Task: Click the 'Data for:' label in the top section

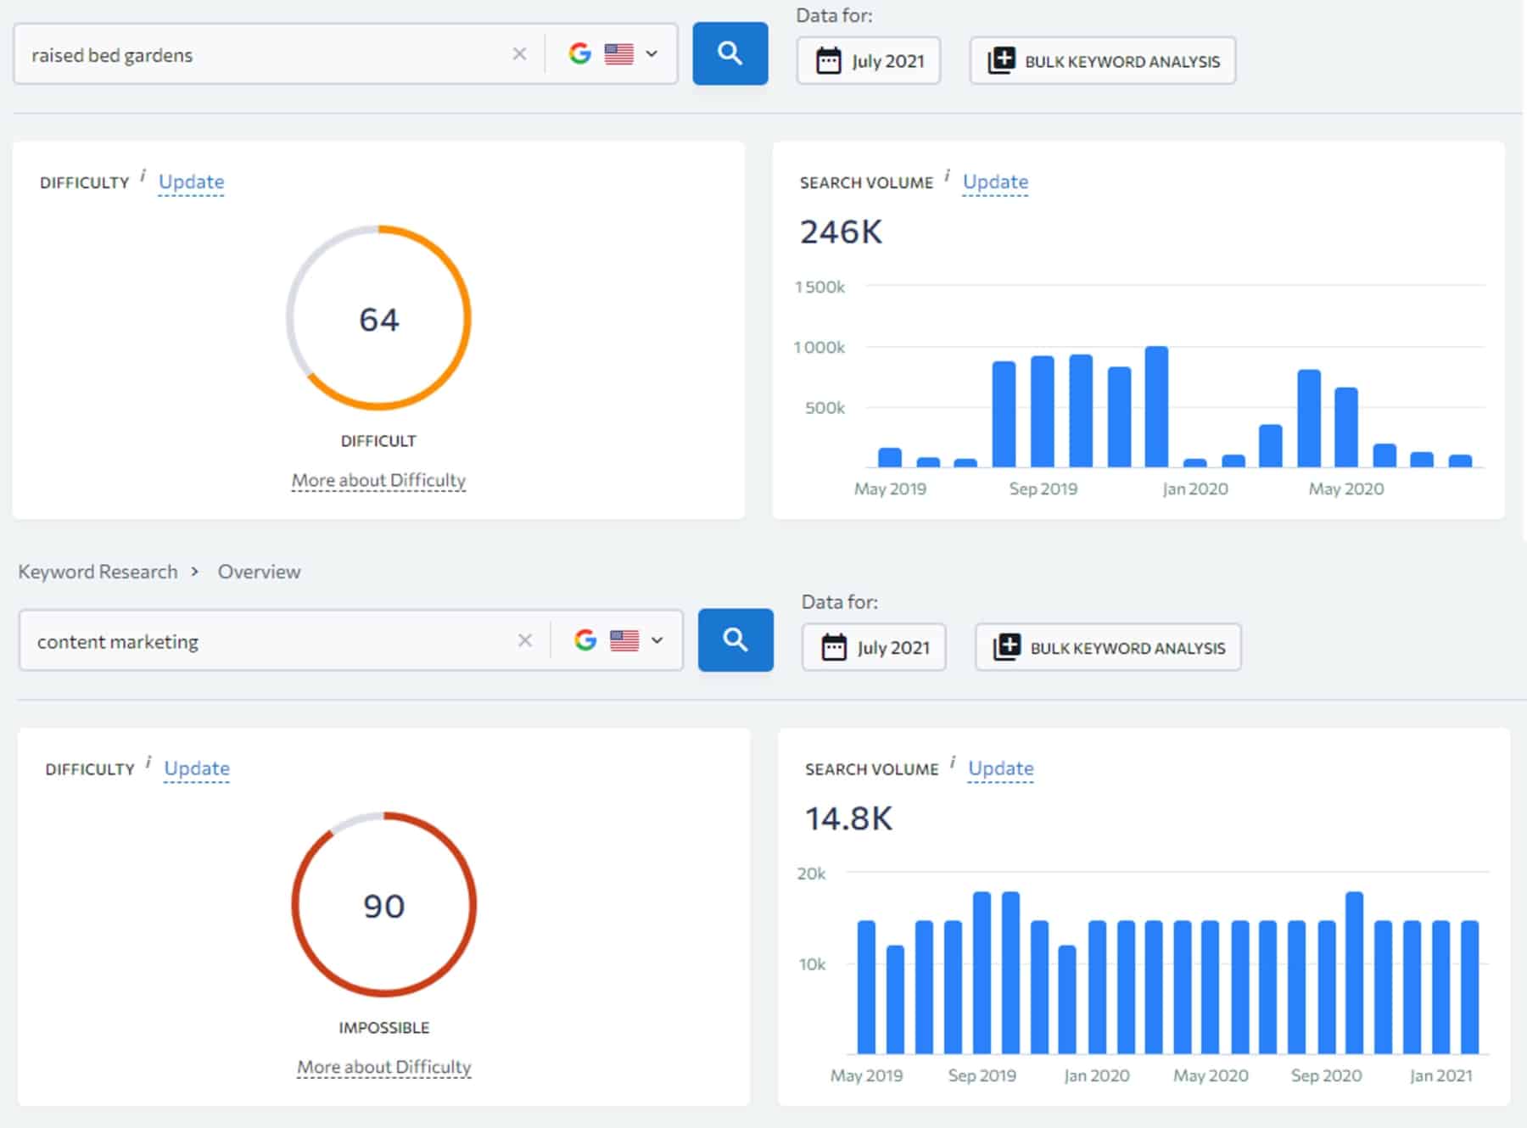Action: [834, 15]
